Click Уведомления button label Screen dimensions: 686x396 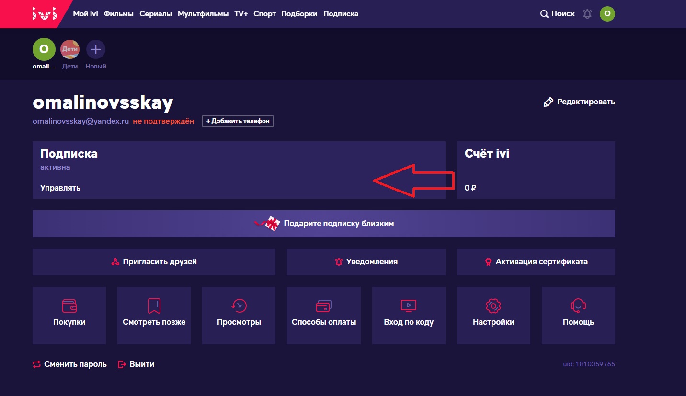(372, 262)
